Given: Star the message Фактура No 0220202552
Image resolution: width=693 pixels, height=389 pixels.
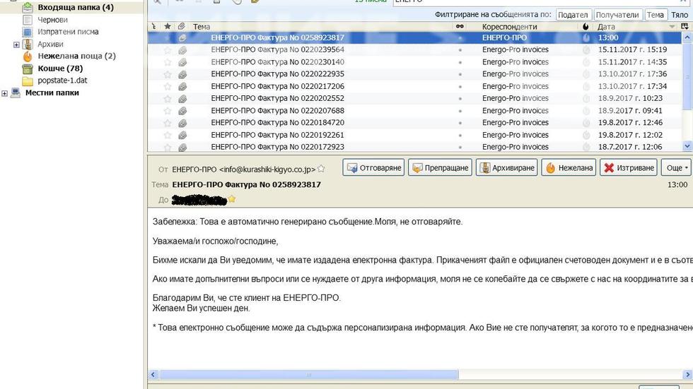Looking at the screenshot, I should pos(168,98).
